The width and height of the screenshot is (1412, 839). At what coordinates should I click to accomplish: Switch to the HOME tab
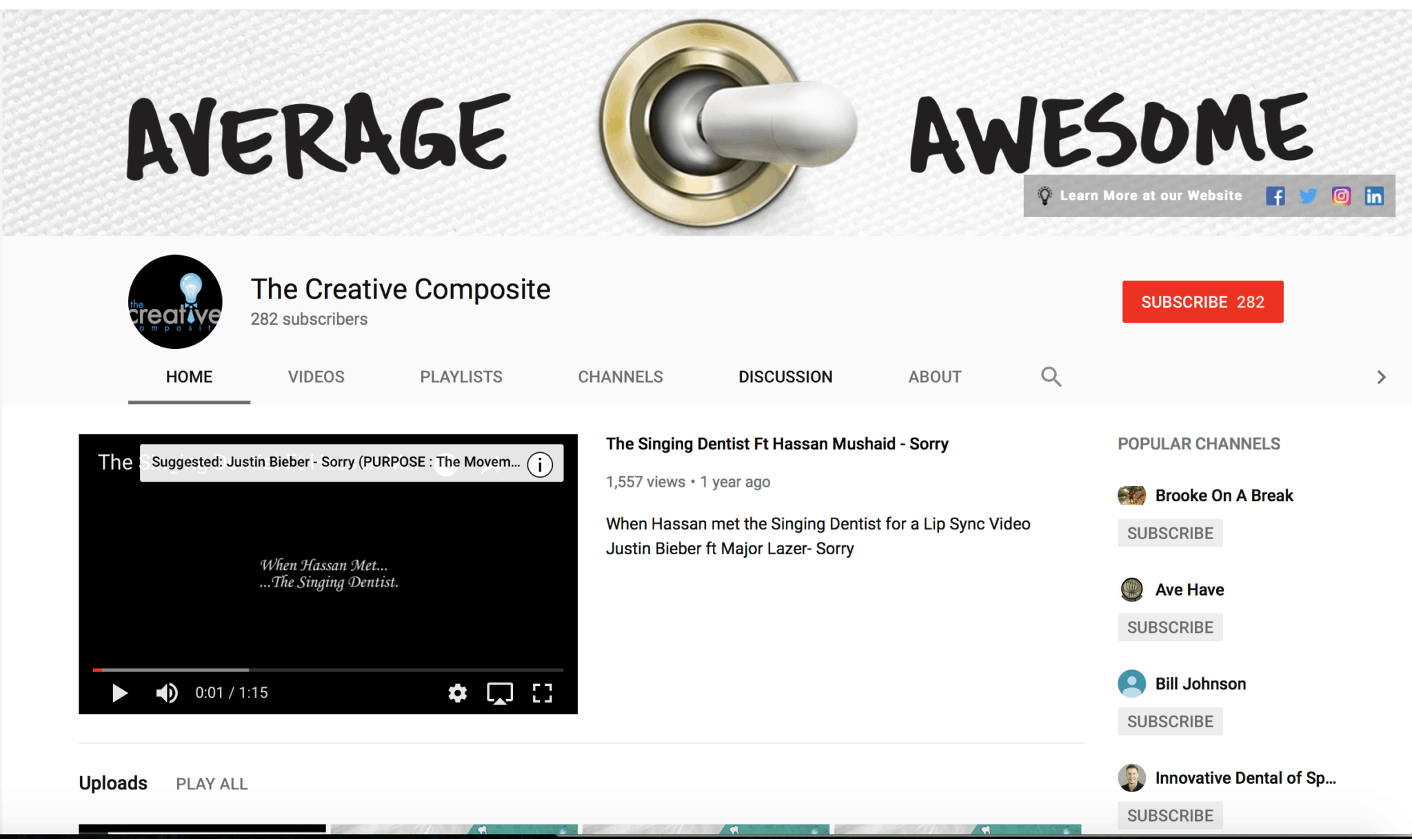point(189,377)
